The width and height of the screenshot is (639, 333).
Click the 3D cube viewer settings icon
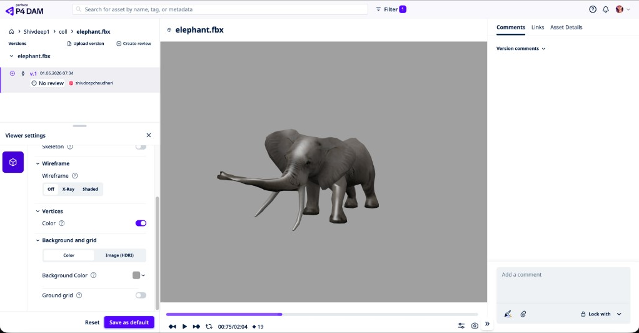13,162
